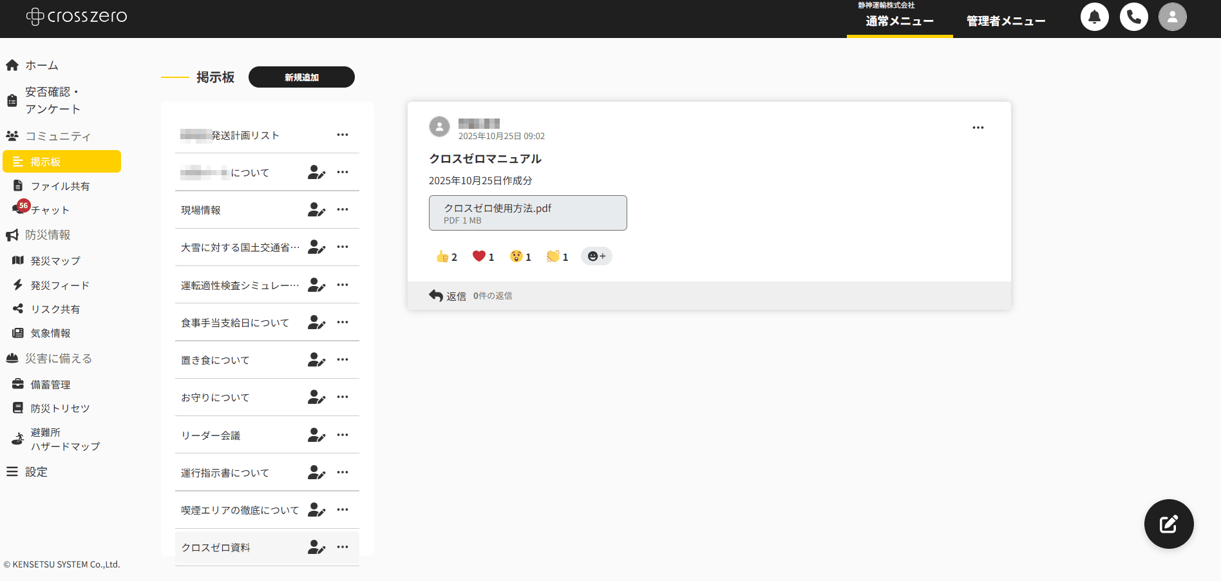Switch to 管理者メニュー tab
This screenshot has height=581, width=1221.
pos(1005,20)
